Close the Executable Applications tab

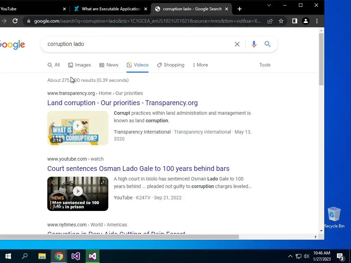[146, 9]
